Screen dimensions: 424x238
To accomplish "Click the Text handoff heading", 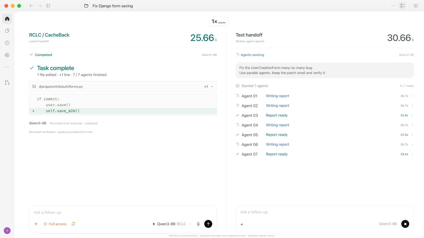I will (x=249, y=35).
